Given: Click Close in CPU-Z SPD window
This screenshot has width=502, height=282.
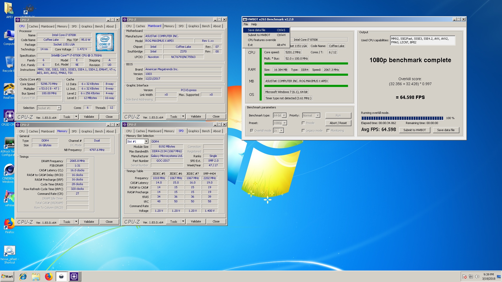Looking at the screenshot, I should point(216,221).
